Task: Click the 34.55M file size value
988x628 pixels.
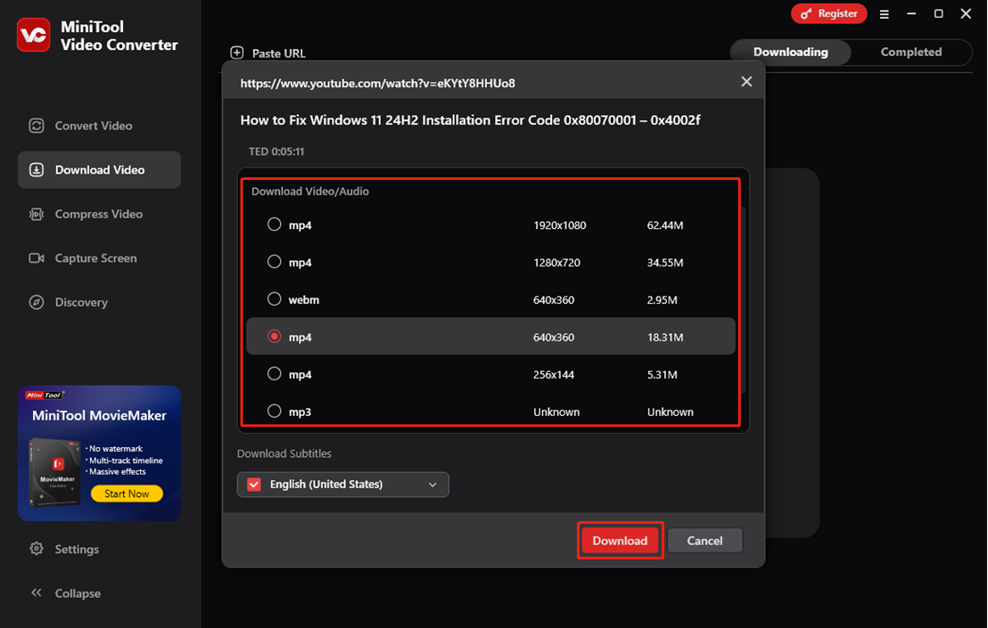Action: tap(664, 263)
